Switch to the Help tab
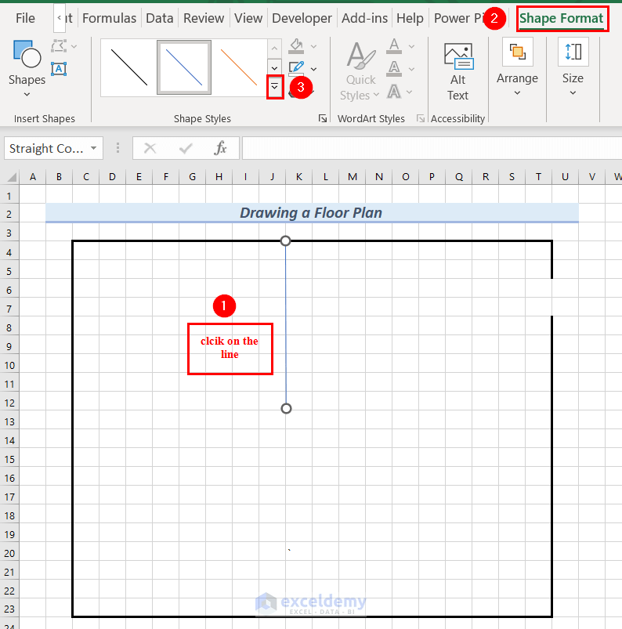 coord(410,18)
